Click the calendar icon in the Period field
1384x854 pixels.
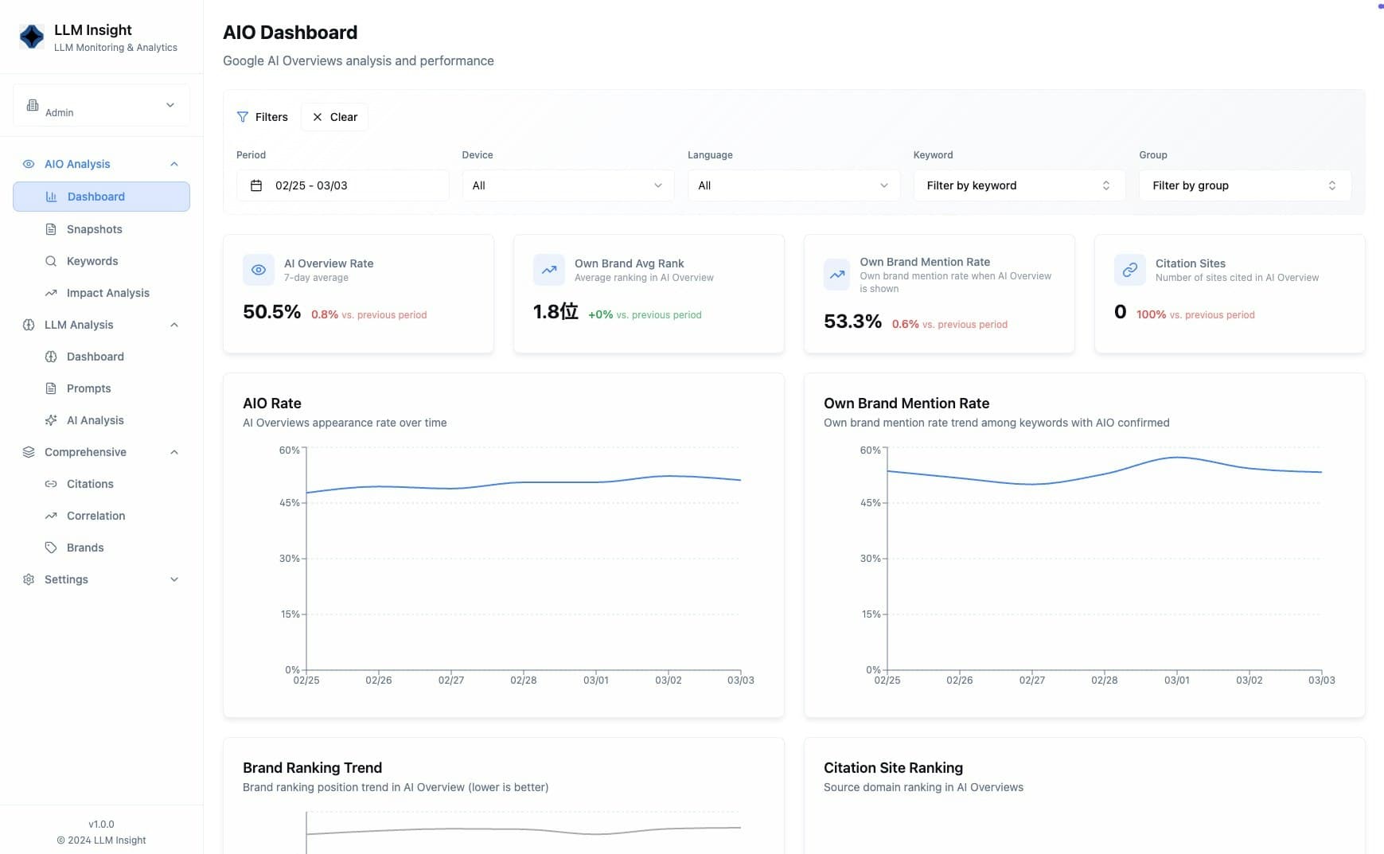point(256,185)
